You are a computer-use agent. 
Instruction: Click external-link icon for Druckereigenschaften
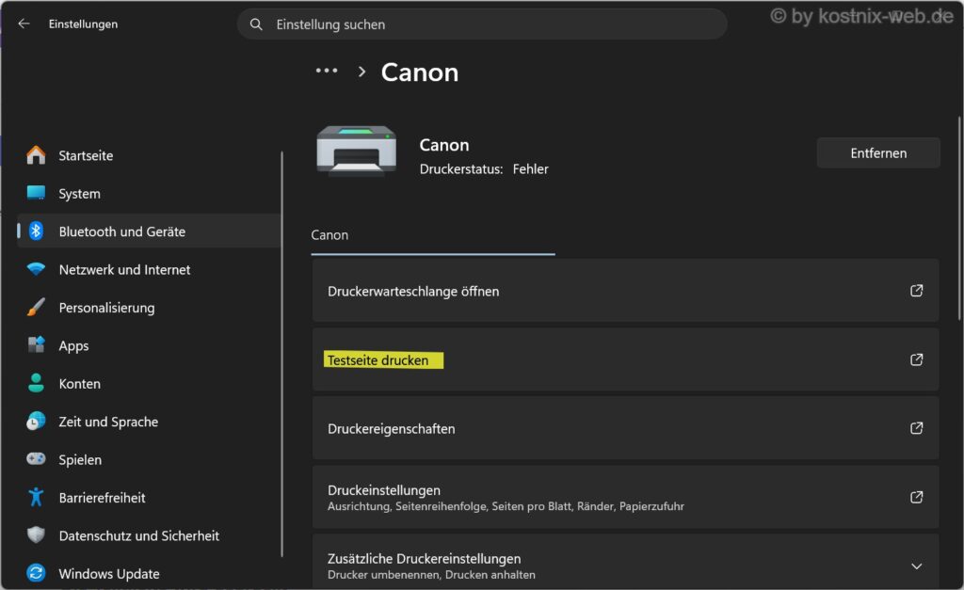(917, 428)
